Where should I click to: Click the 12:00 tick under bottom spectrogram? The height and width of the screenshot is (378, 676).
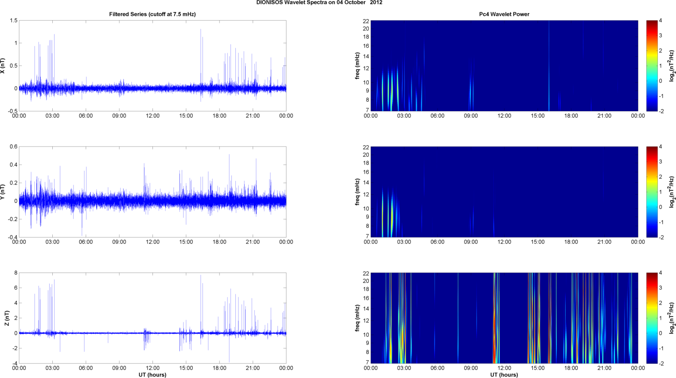504,368
